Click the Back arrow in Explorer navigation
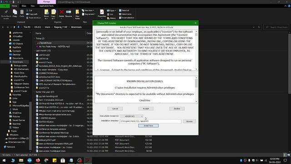Image resolution: width=291 pixels, height=164 pixels. point(3,27)
